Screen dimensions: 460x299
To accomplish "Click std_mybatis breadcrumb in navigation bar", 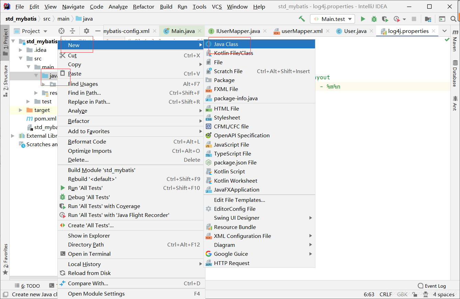I will [x=21, y=19].
